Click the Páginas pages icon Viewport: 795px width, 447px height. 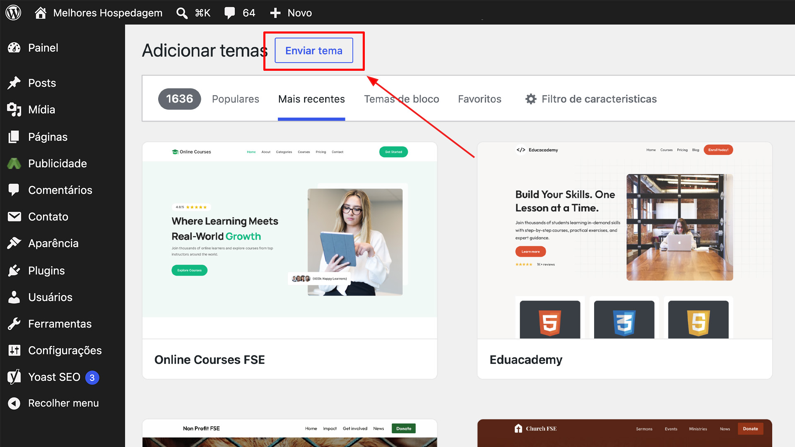click(x=14, y=137)
